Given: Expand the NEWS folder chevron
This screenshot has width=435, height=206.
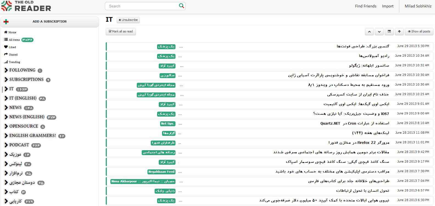Looking at the screenshot, I should (x=6, y=108).
